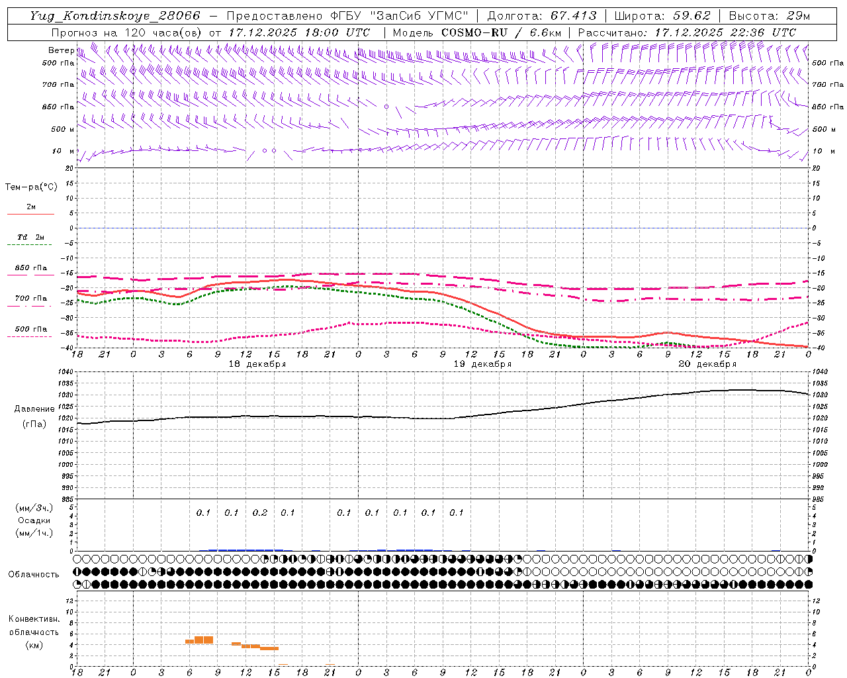Click the Ветер wind panel label

[62, 50]
